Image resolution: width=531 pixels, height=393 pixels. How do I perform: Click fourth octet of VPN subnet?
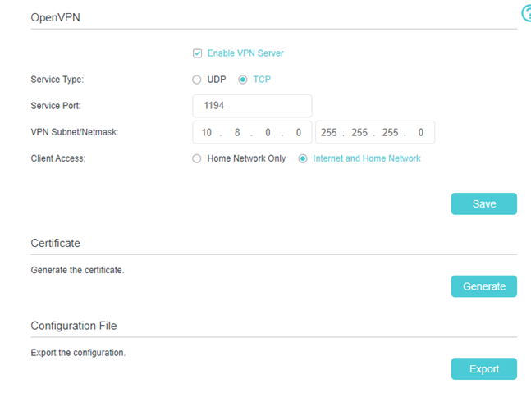point(299,132)
